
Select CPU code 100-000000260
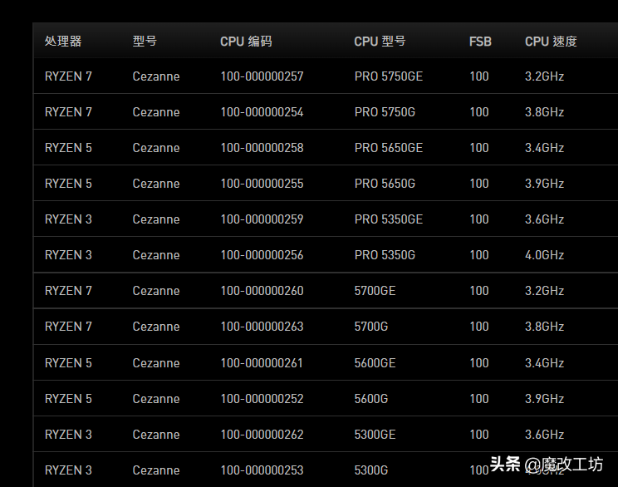pos(262,291)
